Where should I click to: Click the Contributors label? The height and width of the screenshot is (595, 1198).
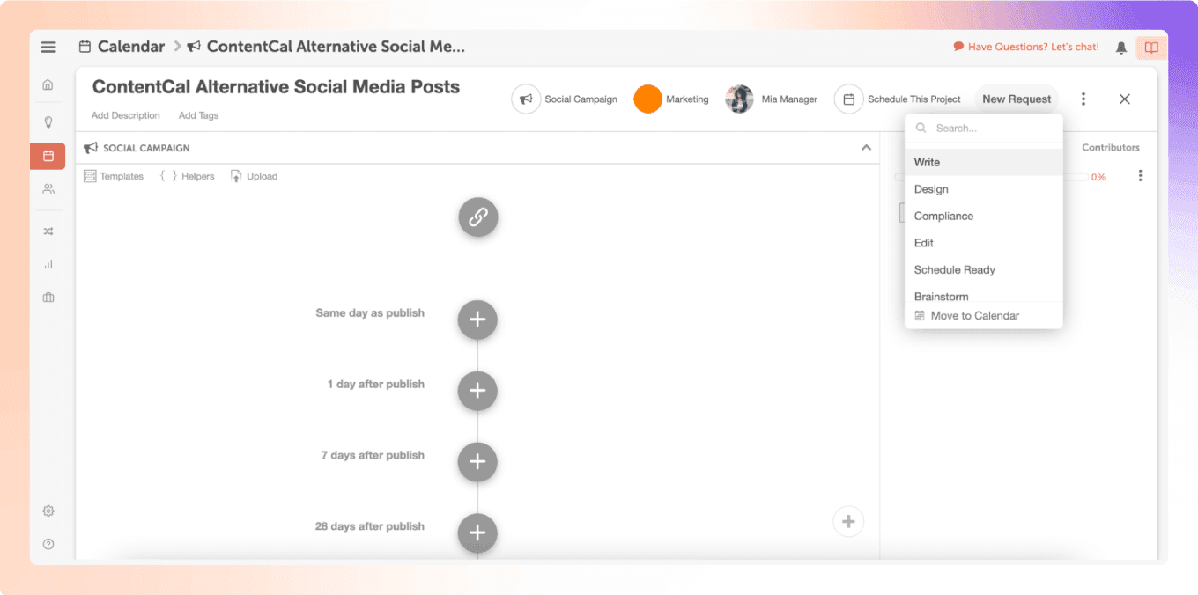[x=1111, y=148]
